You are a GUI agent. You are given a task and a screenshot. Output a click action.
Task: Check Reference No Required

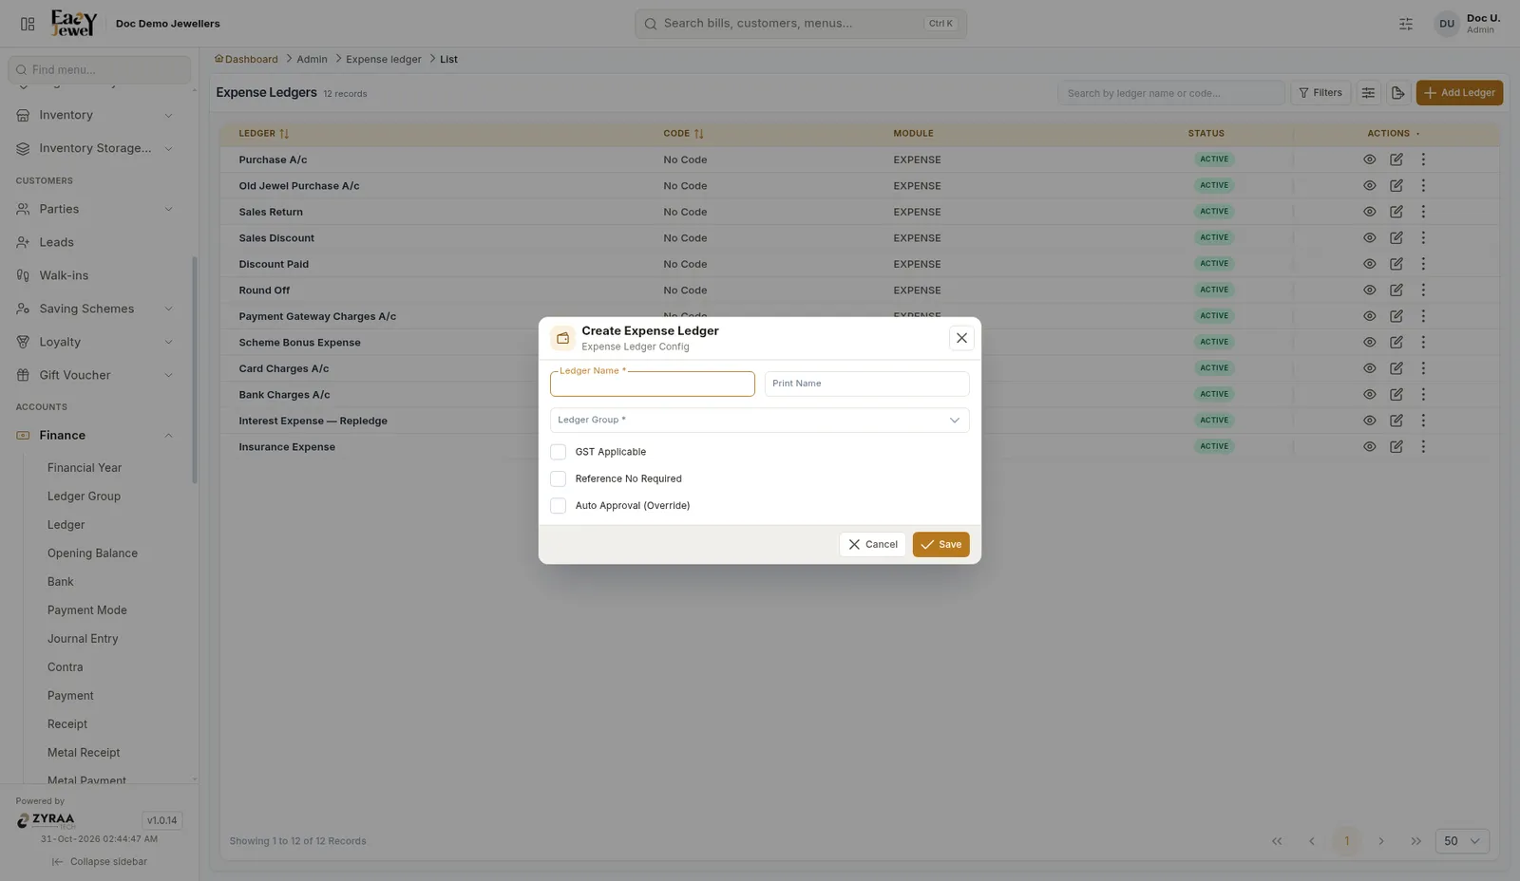tap(559, 478)
